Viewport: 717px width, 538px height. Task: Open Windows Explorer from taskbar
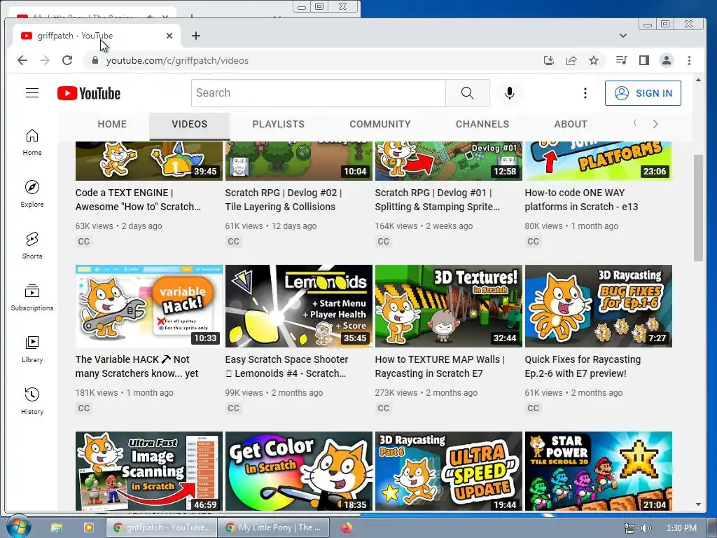point(57,527)
